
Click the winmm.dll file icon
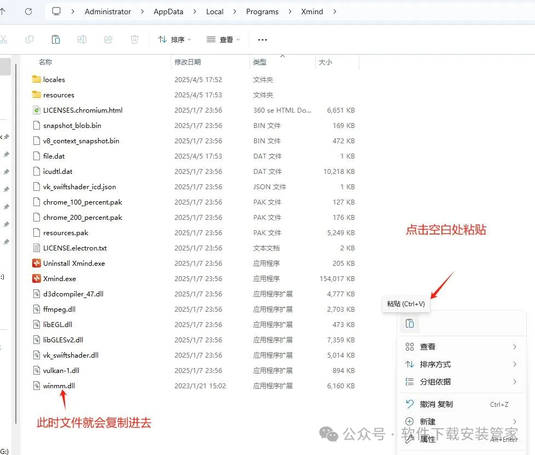(x=37, y=386)
